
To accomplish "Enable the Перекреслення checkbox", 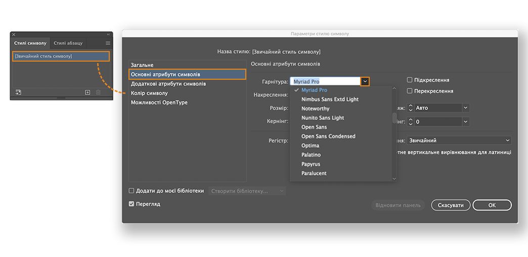I will [410, 91].
